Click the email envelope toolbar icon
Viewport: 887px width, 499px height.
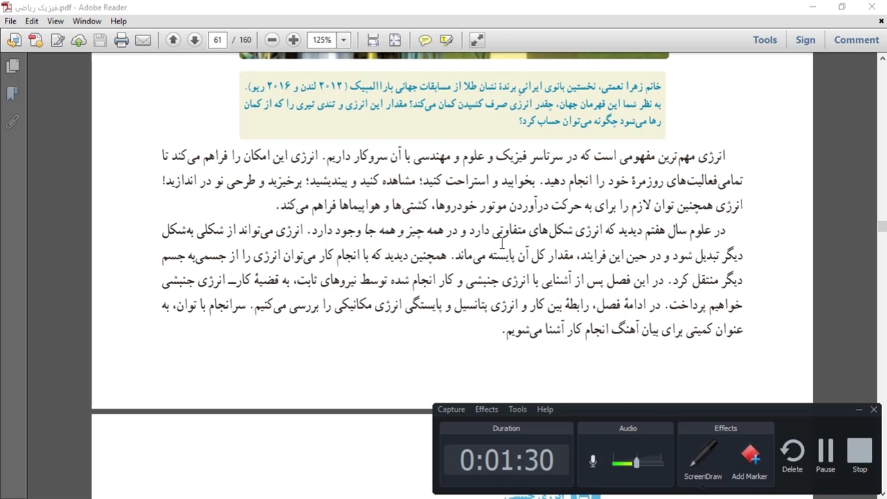pos(143,40)
